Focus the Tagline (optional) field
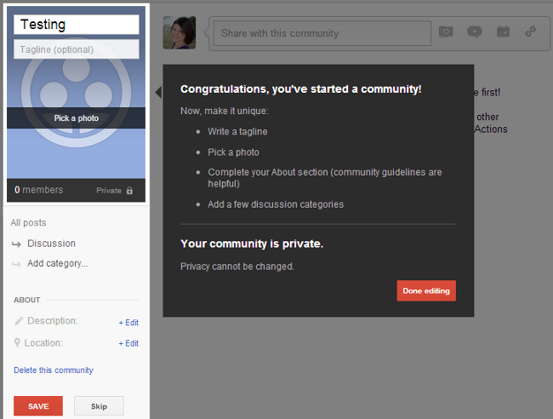This screenshot has height=419, width=553. pyautogui.click(x=77, y=49)
